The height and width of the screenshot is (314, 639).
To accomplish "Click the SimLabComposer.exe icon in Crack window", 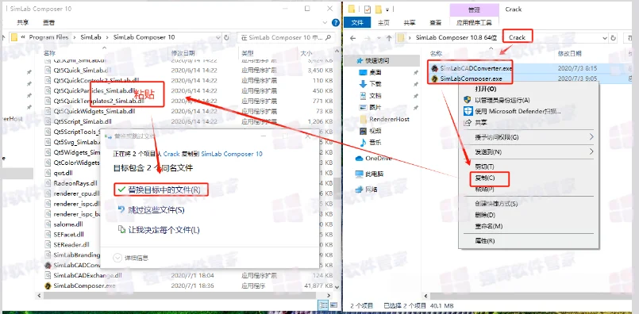I will (435, 78).
